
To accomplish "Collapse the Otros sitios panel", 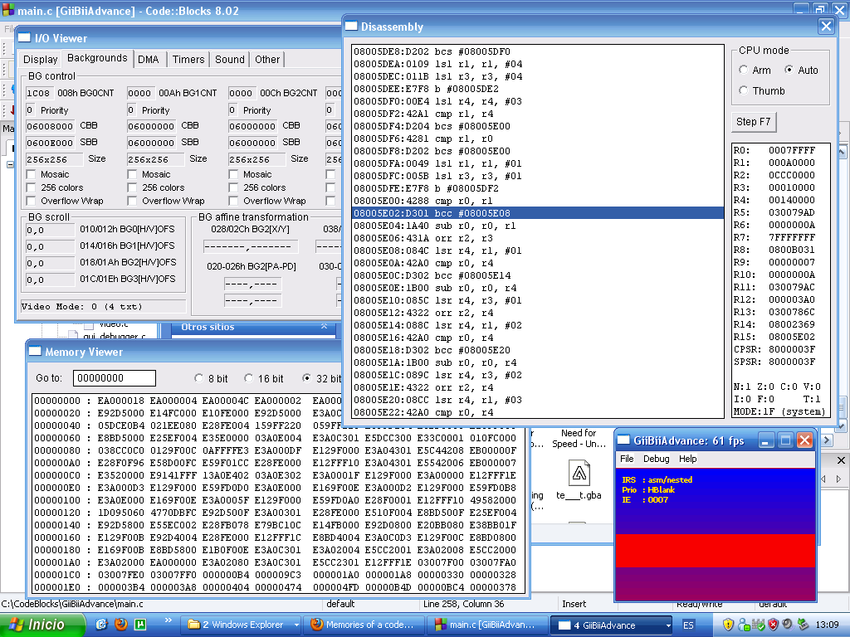I will (324, 327).
